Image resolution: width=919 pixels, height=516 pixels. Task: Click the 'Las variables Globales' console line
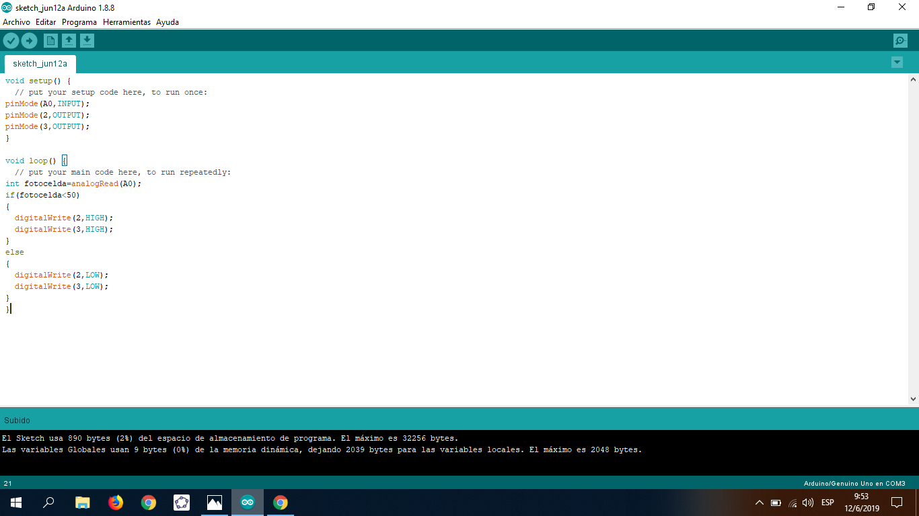click(322, 449)
